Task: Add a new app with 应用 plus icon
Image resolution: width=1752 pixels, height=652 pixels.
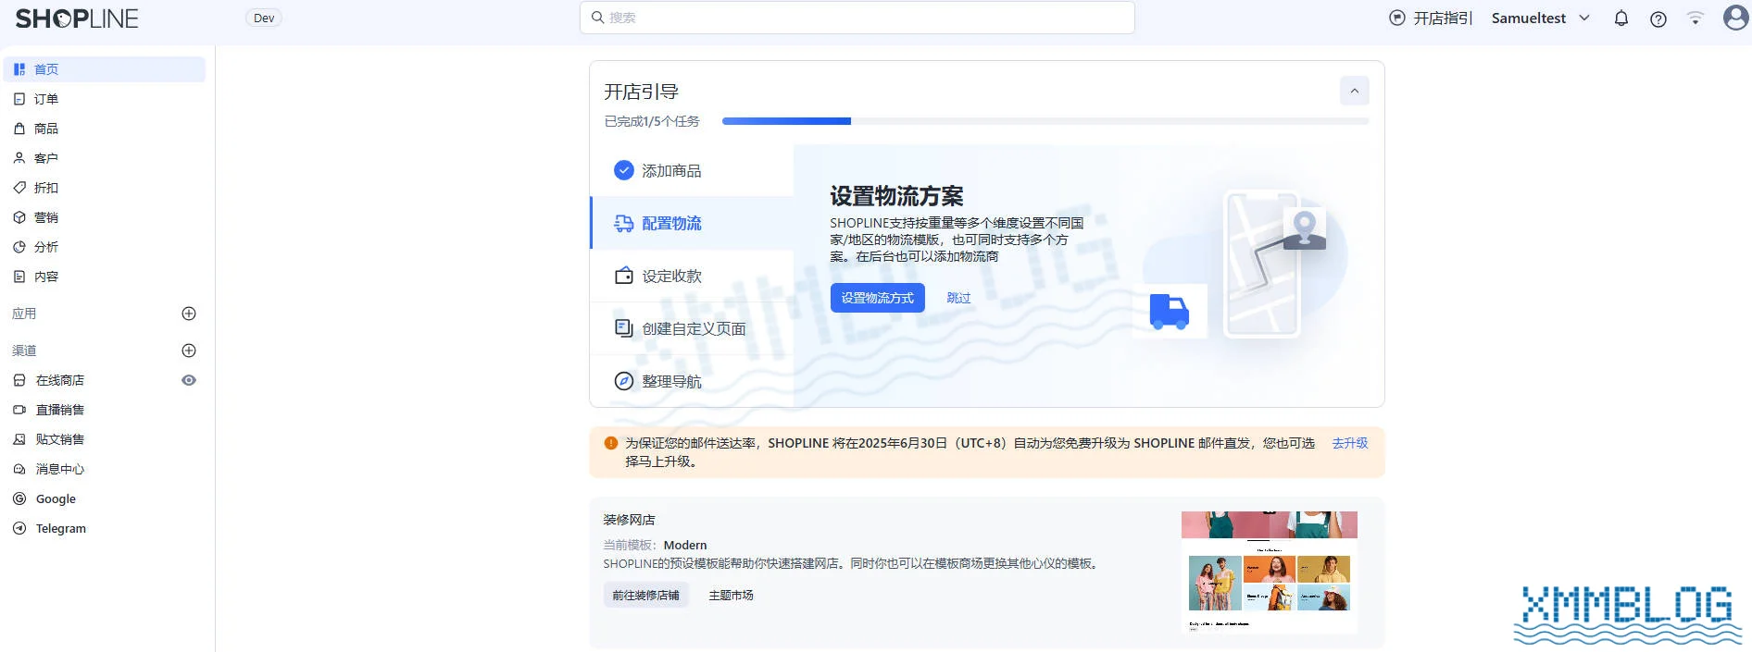Action: (189, 314)
